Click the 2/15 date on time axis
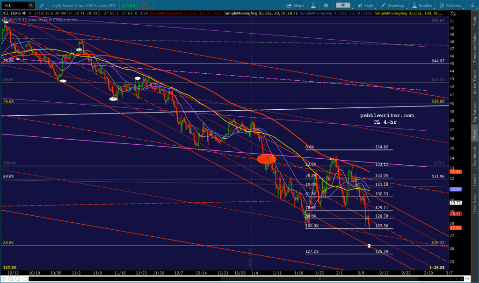The height and width of the screenshot is (283, 479). click(384, 273)
